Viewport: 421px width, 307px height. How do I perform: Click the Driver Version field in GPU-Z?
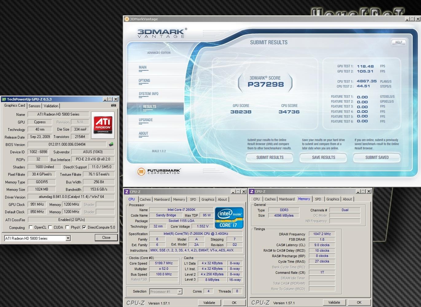point(71,197)
